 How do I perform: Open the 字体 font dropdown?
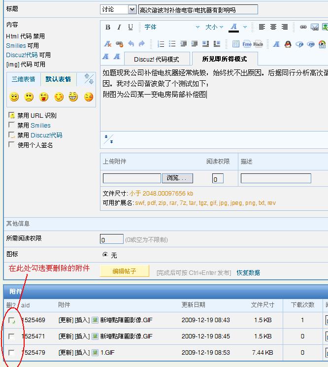pyautogui.click(x=172, y=27)
